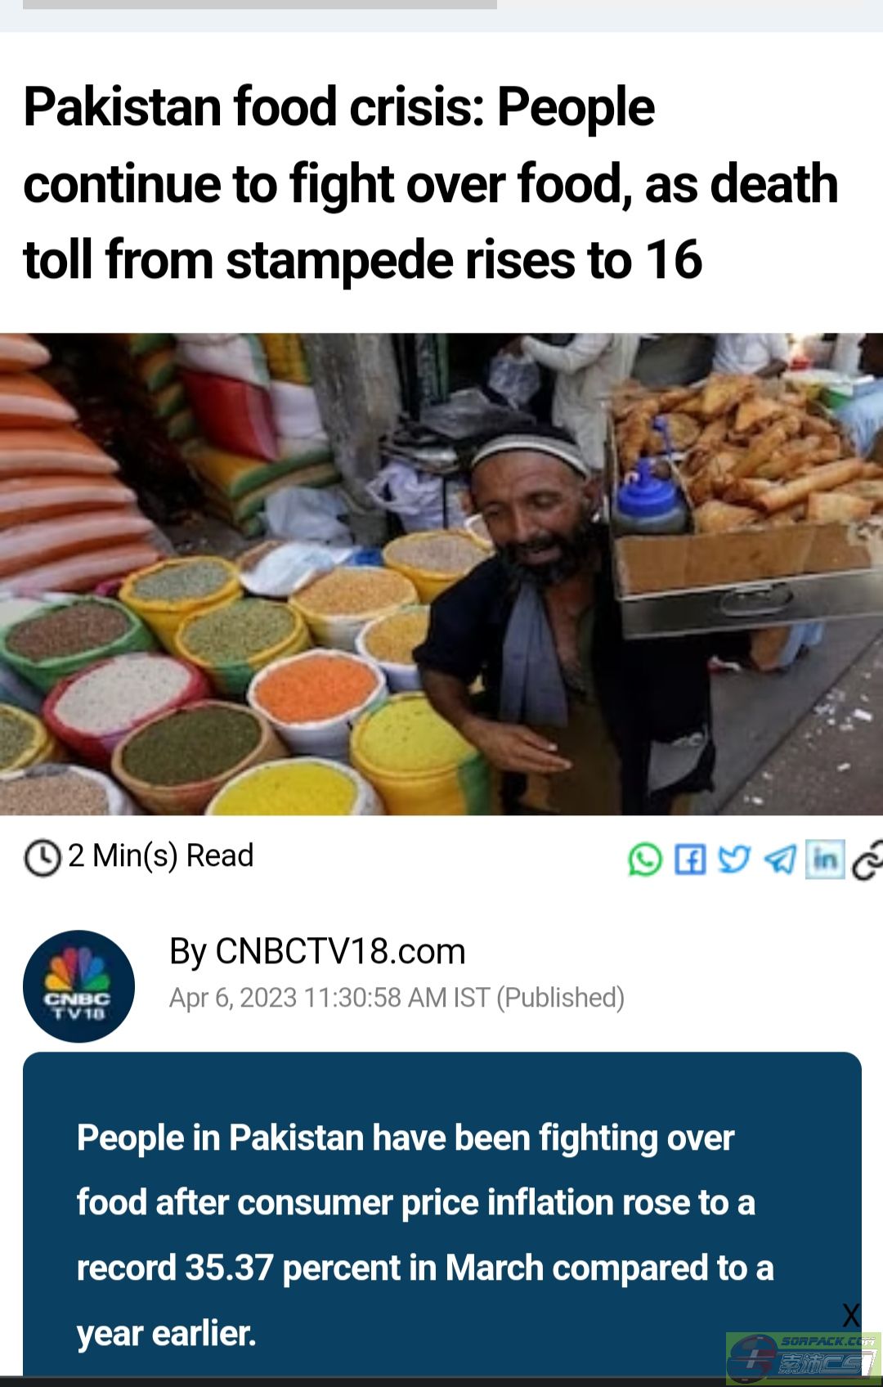Click the Apr 6, 2023 published timestamp
The width and height of the screenshot is (883, 1387).
pyautogui.click(x=397, y=999)
